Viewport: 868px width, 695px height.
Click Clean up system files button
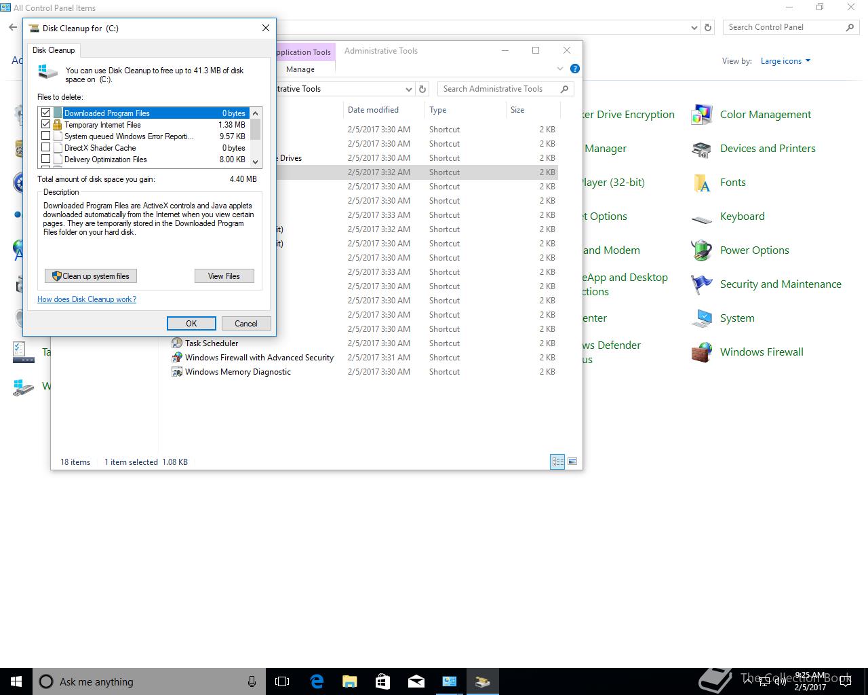tap(91, 276)
